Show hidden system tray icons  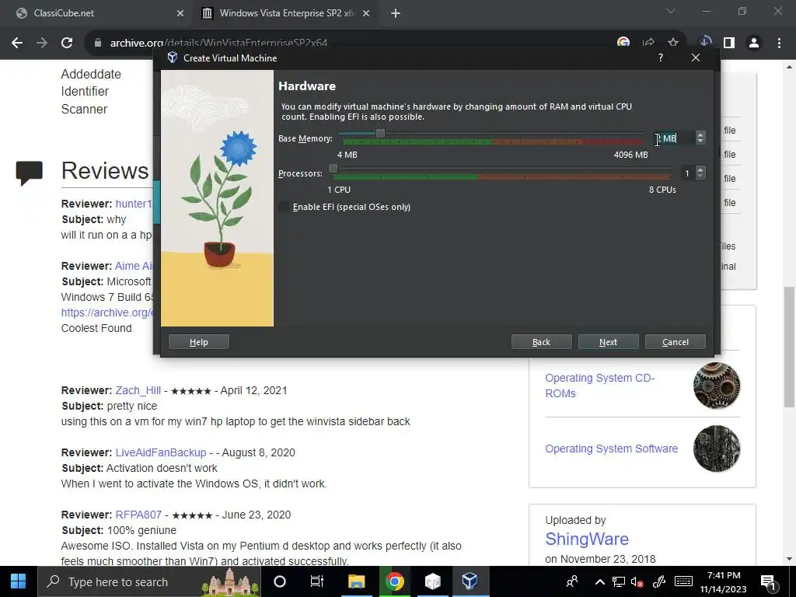(x=599, y=581)
